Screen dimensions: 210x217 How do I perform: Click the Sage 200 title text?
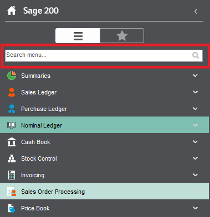(x=41, y=11)
